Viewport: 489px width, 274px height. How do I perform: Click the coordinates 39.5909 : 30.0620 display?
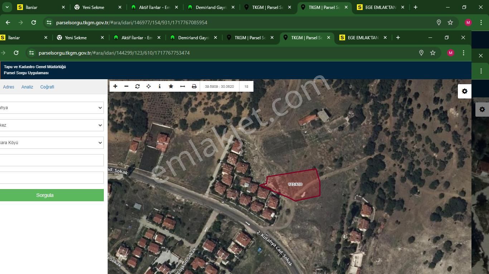point(219,86)
